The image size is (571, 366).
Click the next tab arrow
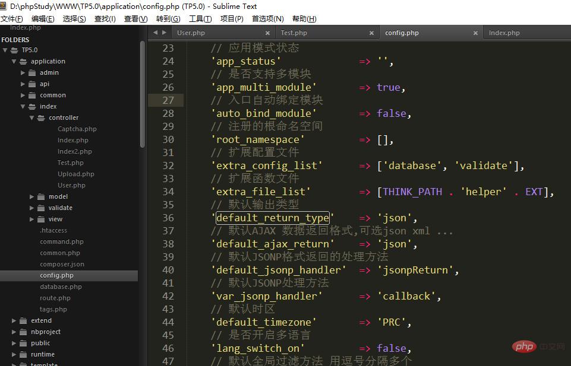click(164, 33)
